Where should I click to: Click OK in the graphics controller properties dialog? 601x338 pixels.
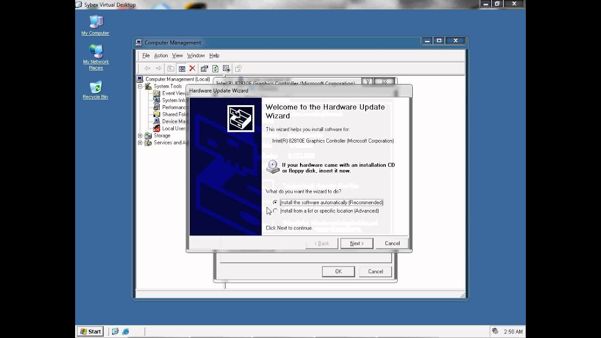339,271
